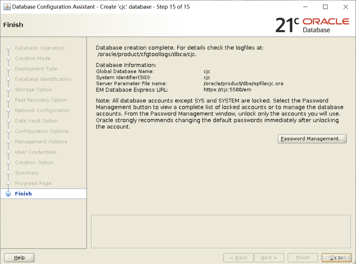The width and height of the screenshot is (356, 264).
Task: Select the Summary step
Action: click(x=27, y=173)
